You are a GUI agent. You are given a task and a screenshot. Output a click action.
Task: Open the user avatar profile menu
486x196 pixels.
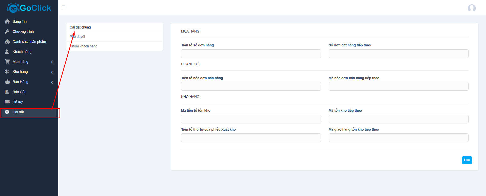pos(472,8)
